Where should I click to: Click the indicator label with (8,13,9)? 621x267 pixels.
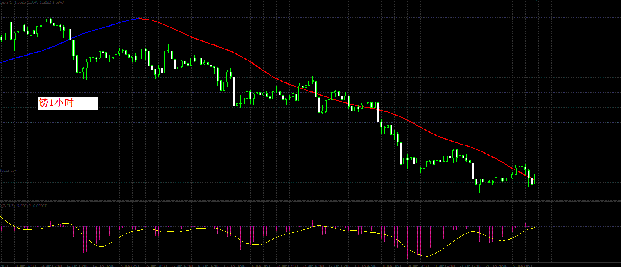[23, 205]
